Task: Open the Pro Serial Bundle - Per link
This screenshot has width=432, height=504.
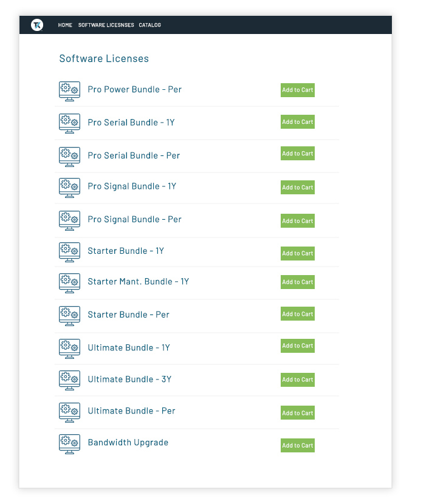Action: pyautogui.click(x=134, y=155)
